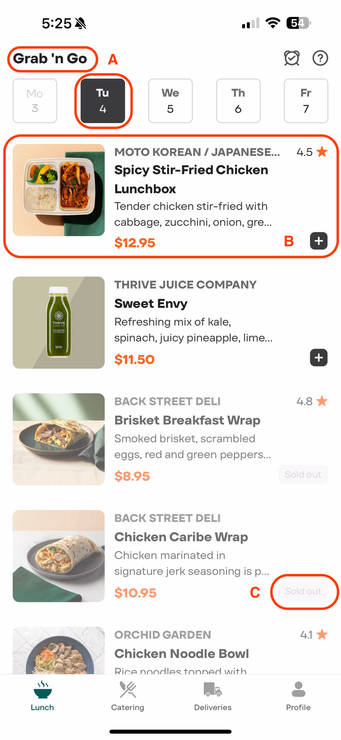This screenshot has width=341, height=740.
Task: Open the Sweet Envy juice bottle photo
Action: [x=58, y=322]
